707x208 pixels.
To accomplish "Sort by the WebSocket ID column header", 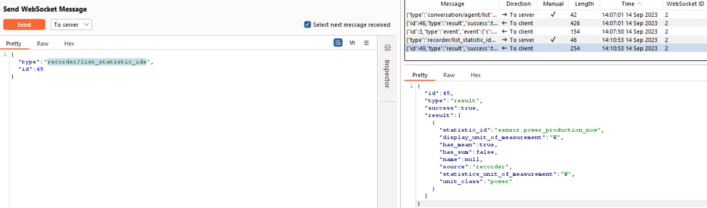I will pos(685,4).
